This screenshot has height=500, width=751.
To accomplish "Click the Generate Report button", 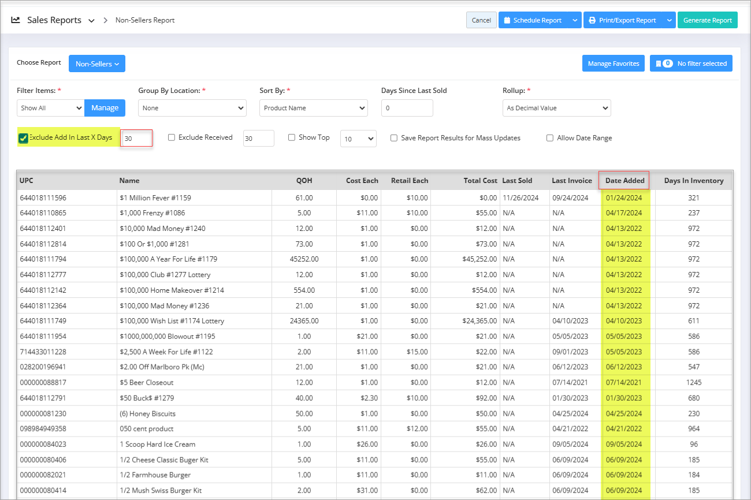I will tap(707, 20).
